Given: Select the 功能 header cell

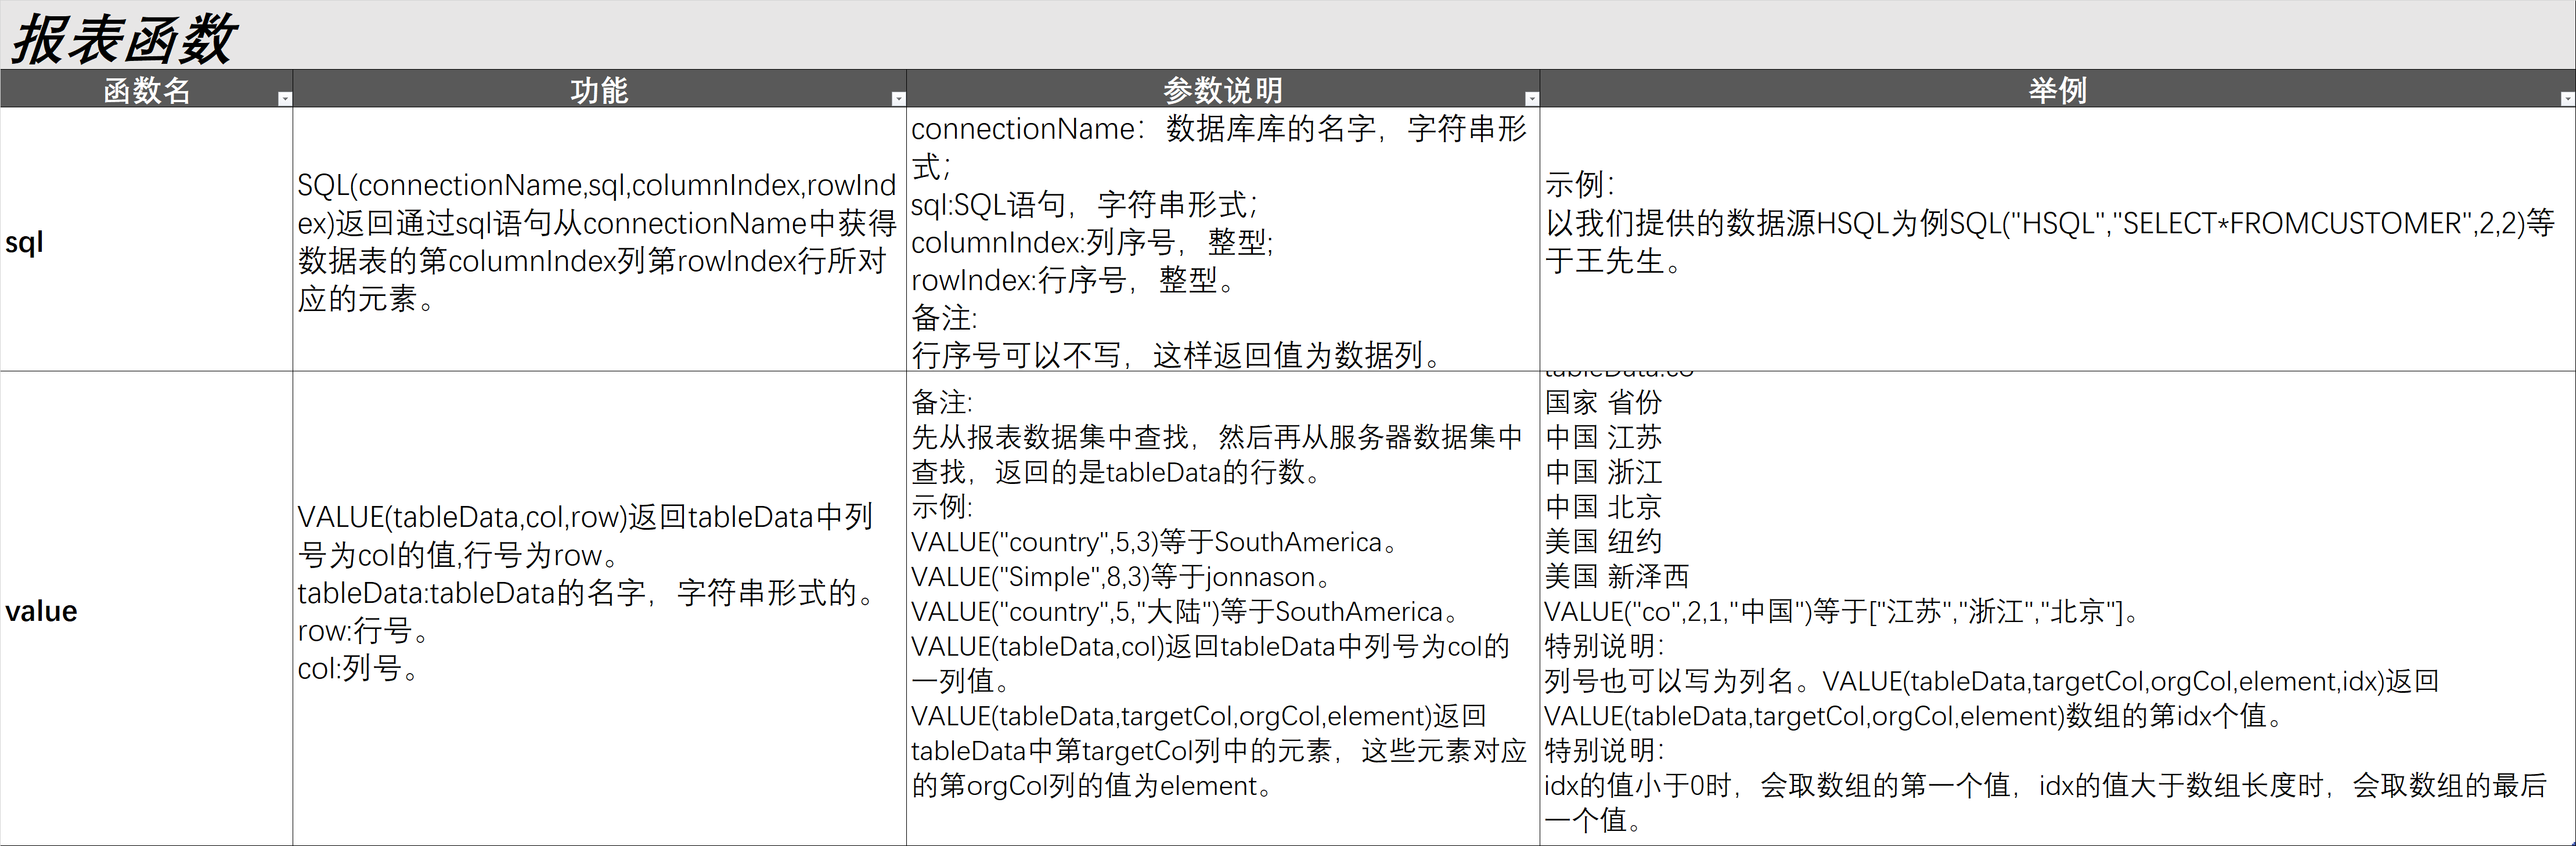Looking at the screenshot, I should click(x=598, y=90).
